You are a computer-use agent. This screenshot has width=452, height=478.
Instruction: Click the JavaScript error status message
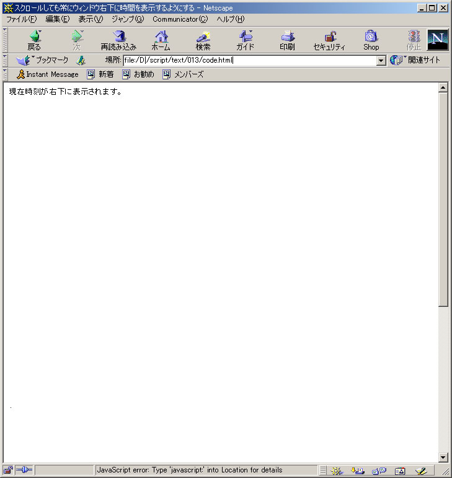pyautogui.click(x=190, y=470)
